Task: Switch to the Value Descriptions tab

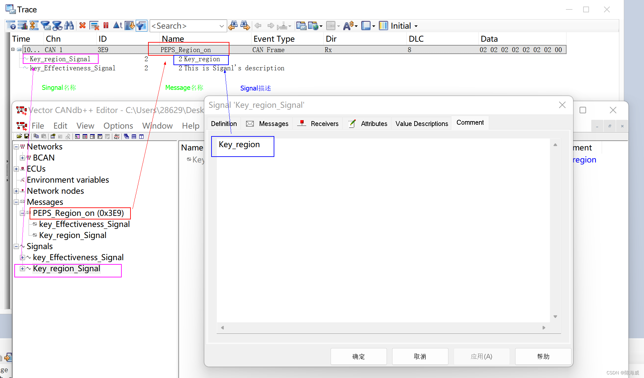Action: click(421, 123)
